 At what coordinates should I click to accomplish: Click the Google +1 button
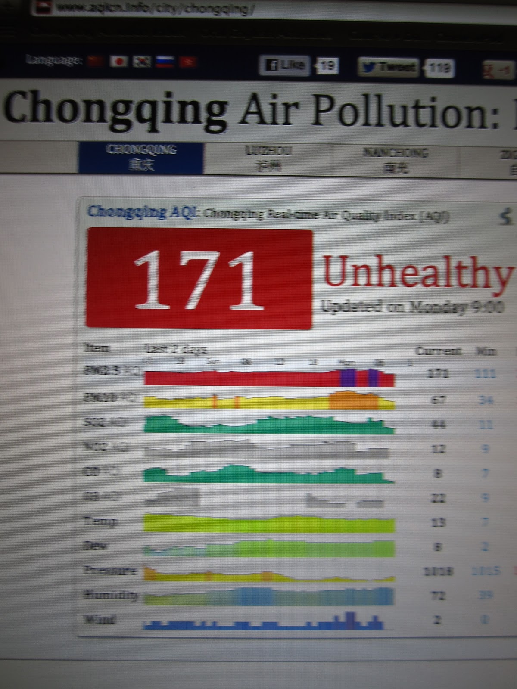click(x=499, y=70)
